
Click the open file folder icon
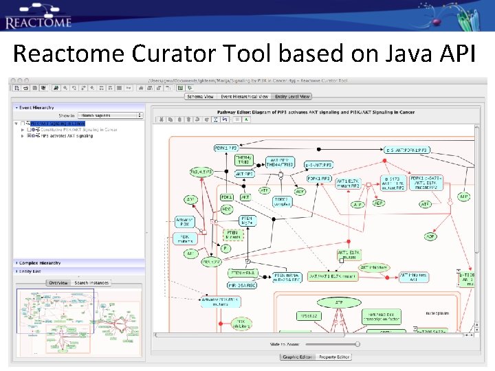26,89
